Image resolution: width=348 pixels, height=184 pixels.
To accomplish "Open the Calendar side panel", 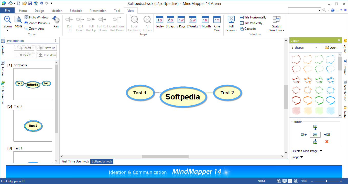I will tap(3, 47).
